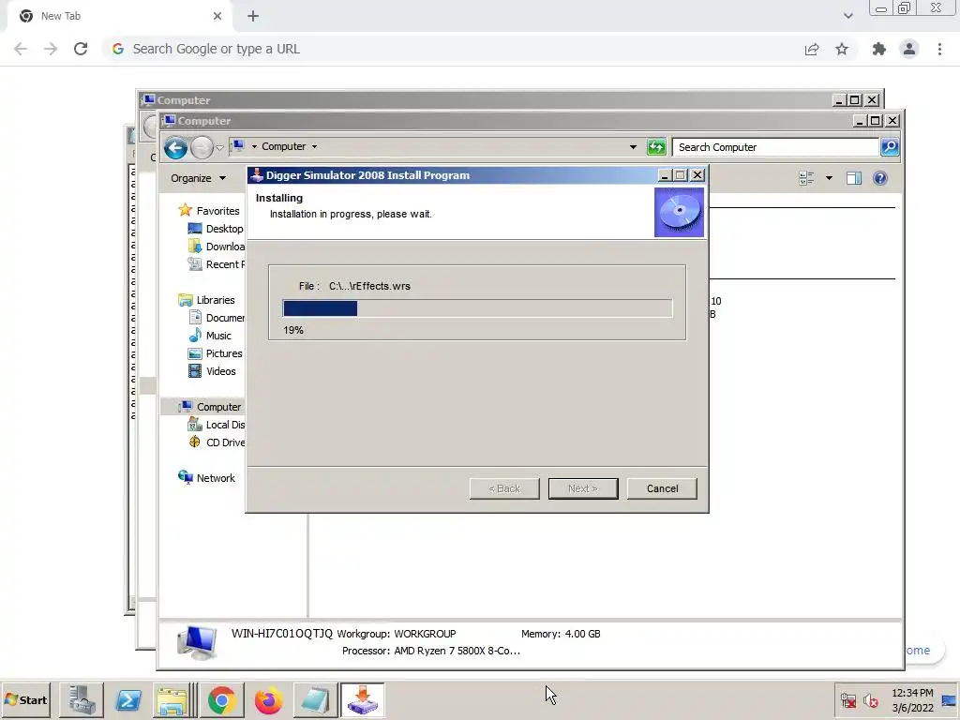The width and height of the screenshot is (960, 720).
Task: Click the Chrome address bar
Action: click(x=453, y=49)
